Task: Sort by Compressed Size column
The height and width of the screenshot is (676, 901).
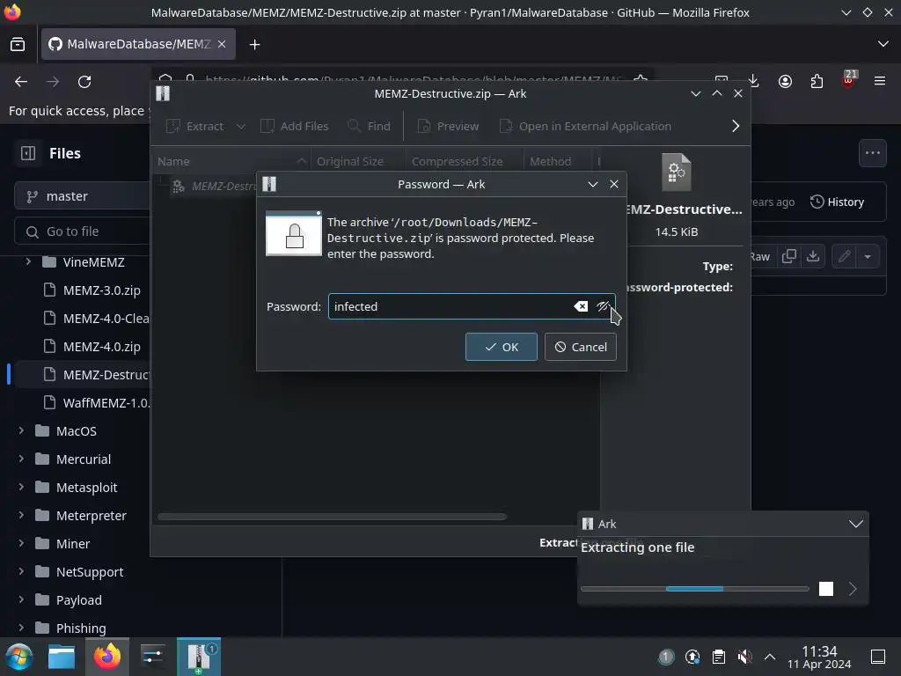Action: coord(465,162)
